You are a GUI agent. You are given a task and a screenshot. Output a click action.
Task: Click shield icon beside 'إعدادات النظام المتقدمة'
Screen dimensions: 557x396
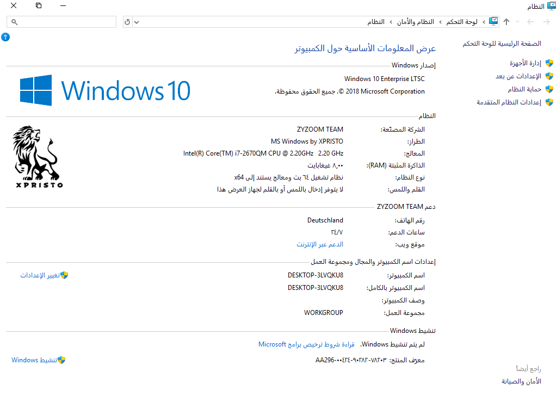pos(549,102)
